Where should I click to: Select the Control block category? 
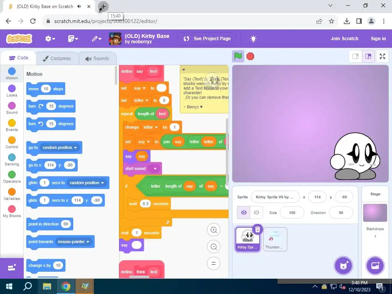[12, 142]
